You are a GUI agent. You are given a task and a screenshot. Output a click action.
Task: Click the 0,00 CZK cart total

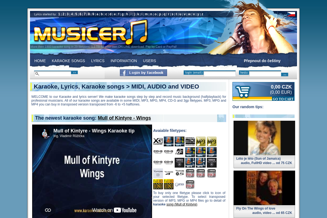pos(281,87)
